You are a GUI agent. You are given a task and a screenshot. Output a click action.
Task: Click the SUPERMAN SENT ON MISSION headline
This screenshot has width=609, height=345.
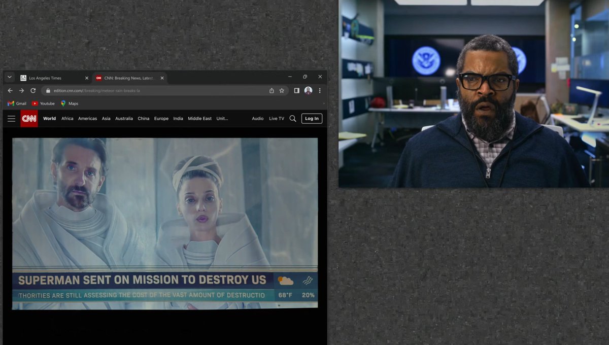pos(142,280)
